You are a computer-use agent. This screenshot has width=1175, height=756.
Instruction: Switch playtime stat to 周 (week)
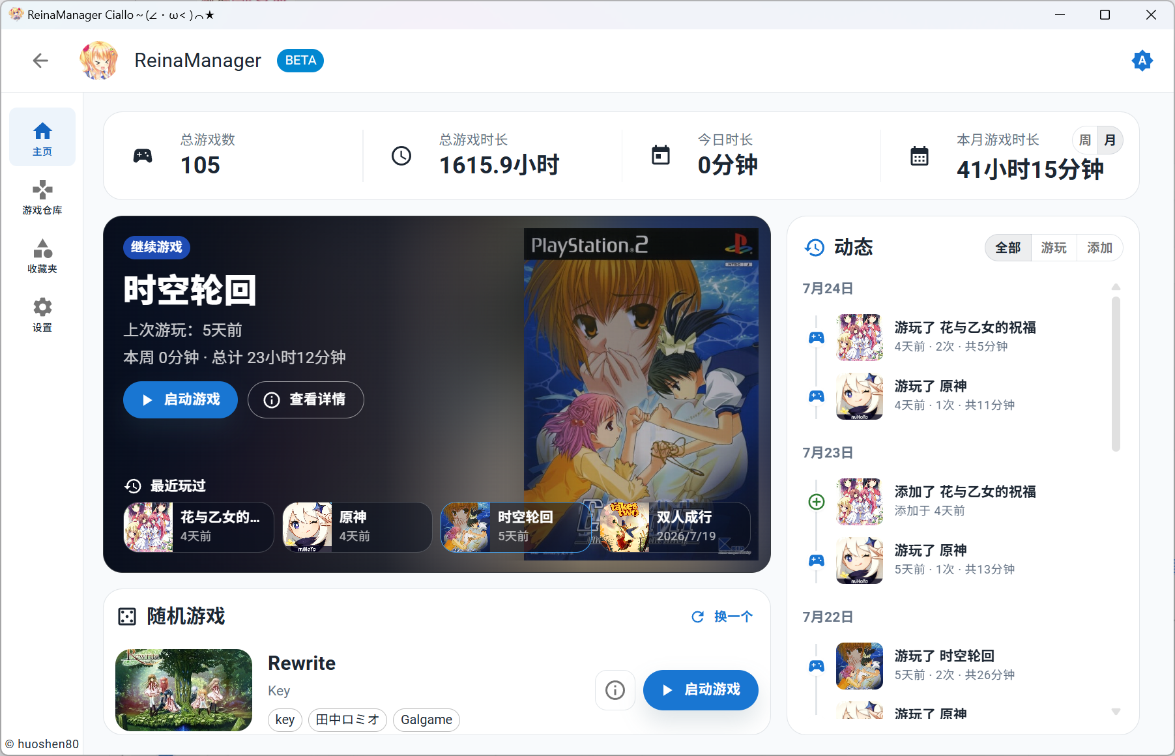point(1085,140)
